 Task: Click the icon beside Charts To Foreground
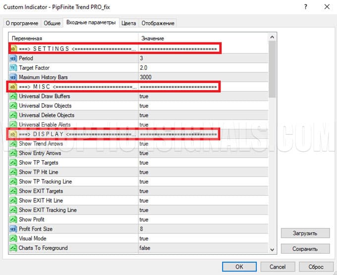13,248
